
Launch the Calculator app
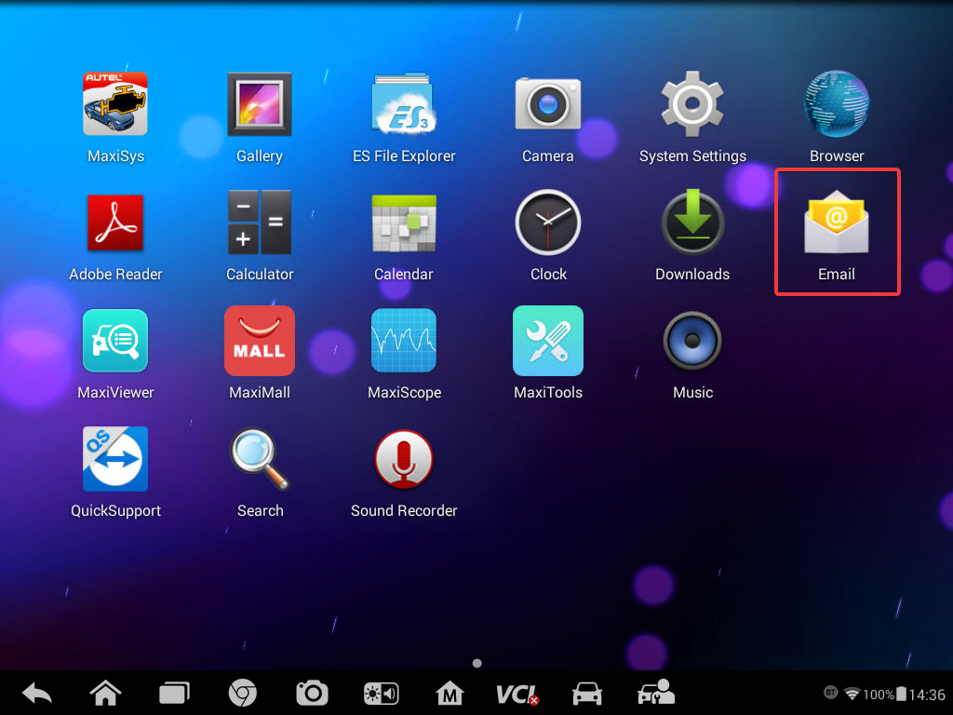pos(260,223)
